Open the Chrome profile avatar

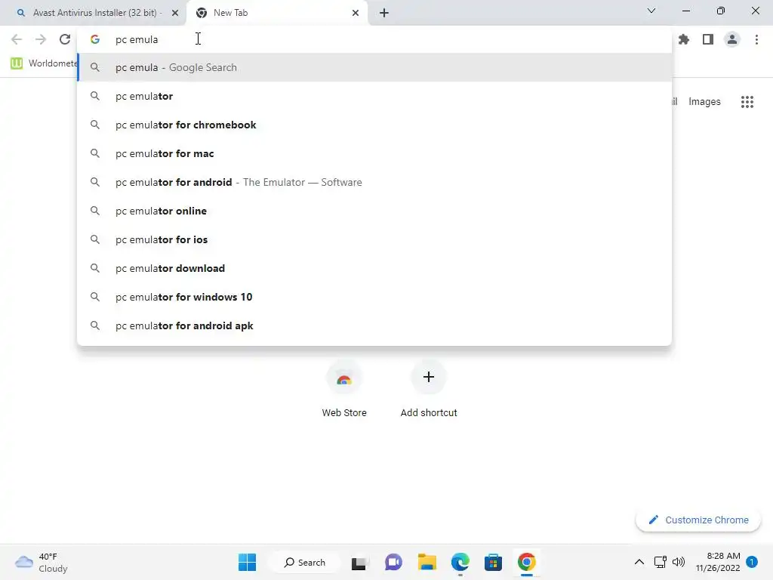point(732,39)
